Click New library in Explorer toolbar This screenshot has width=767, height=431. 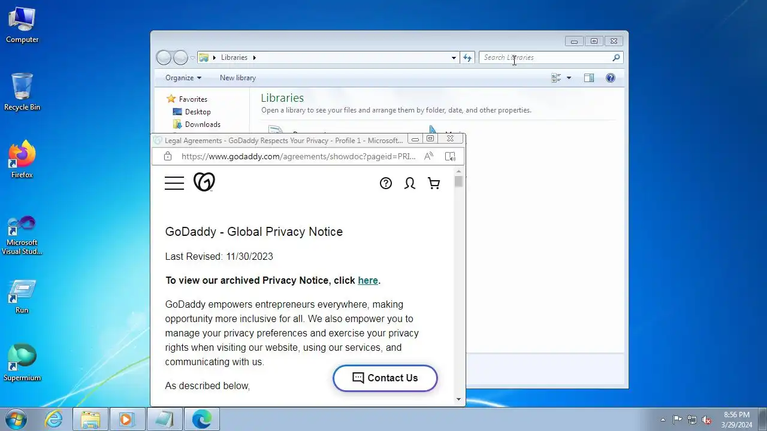click(x=238, y=78)
